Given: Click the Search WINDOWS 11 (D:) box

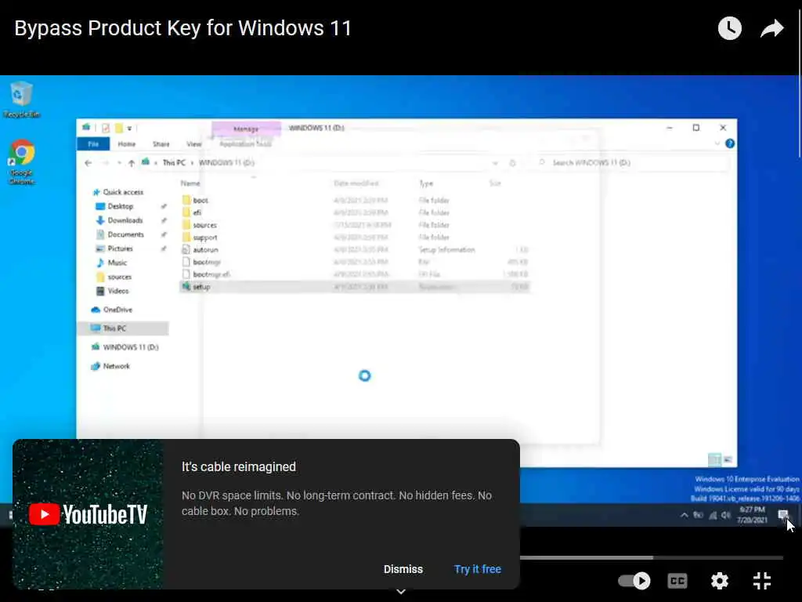Looking at the screenshot, I should (x=633, y=162).
